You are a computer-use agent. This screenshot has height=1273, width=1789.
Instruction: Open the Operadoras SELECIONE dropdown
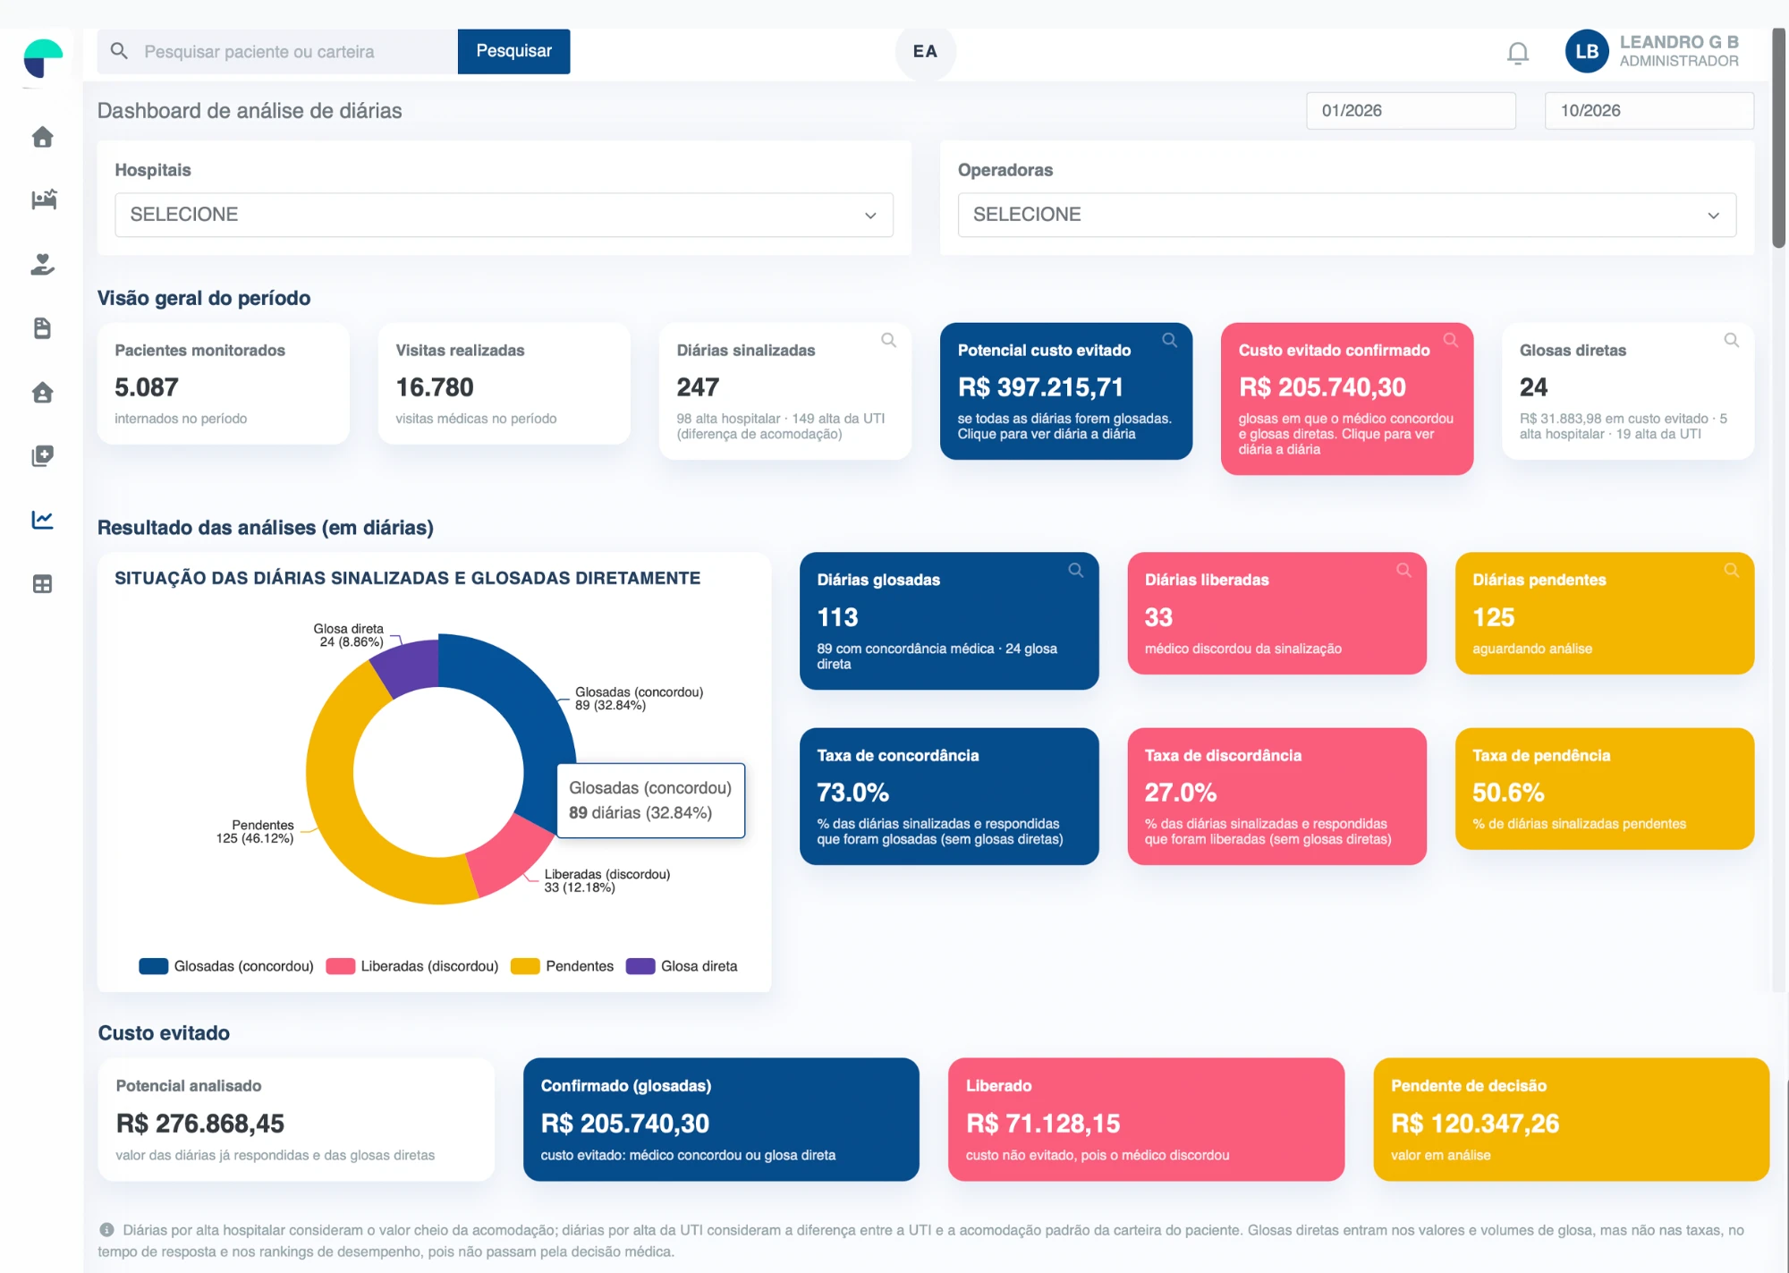click(1346, 215)
